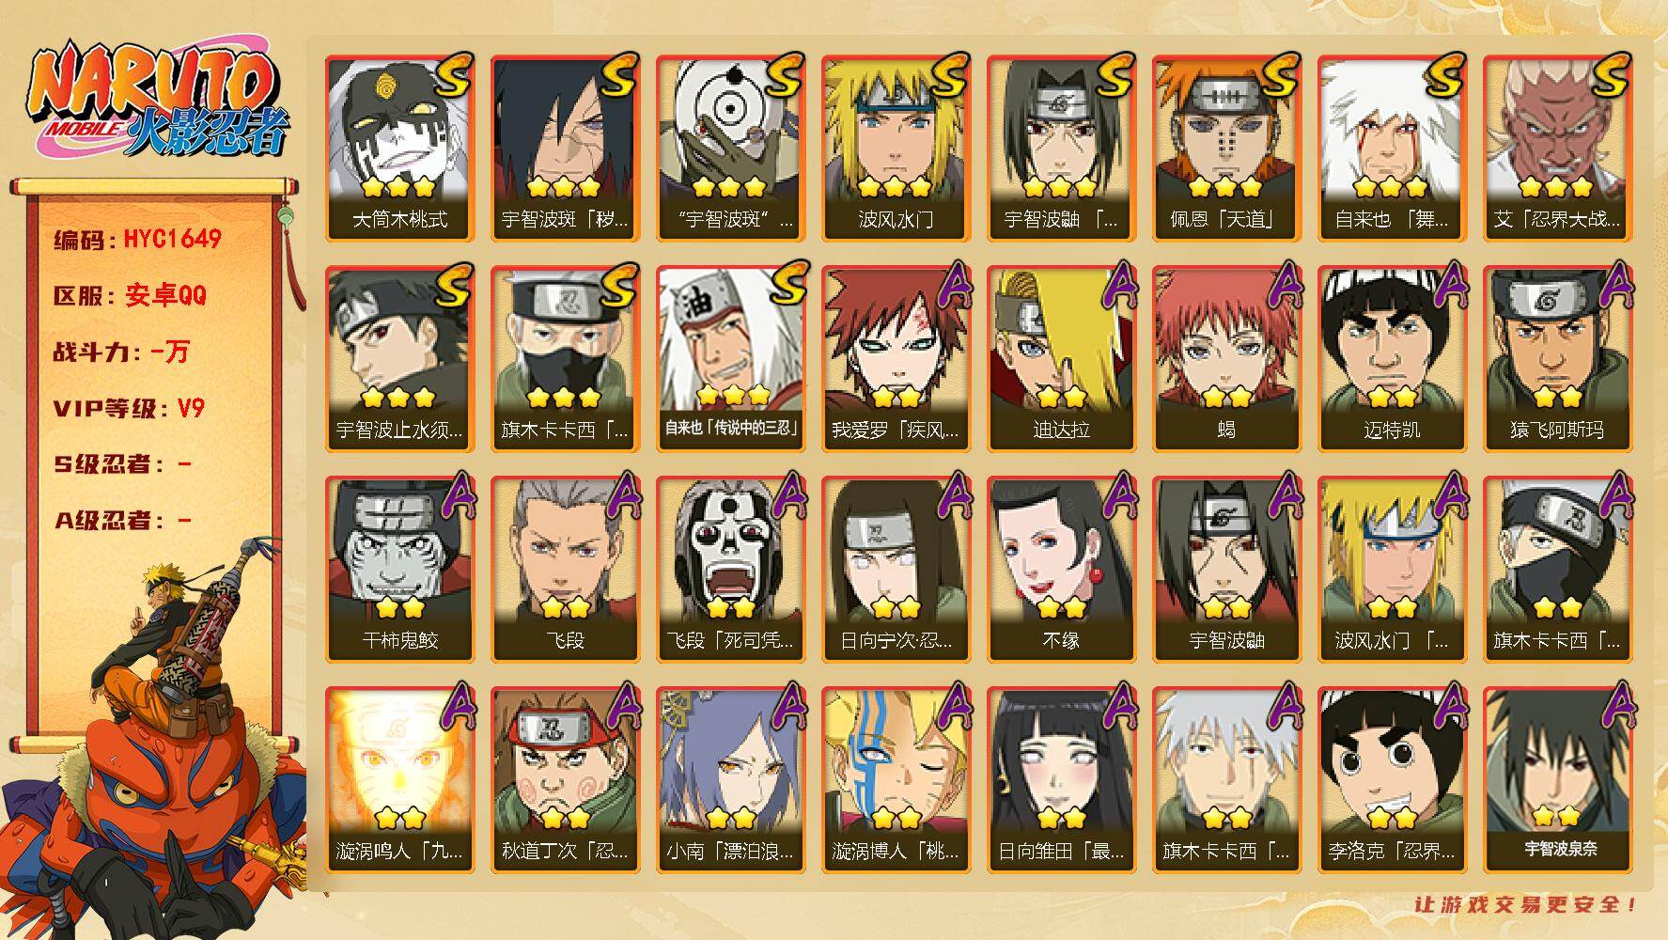This screenshot has width=1668, height=940.
Task: Open the 佩恩「天道」 card
Action: point(1226,148)
